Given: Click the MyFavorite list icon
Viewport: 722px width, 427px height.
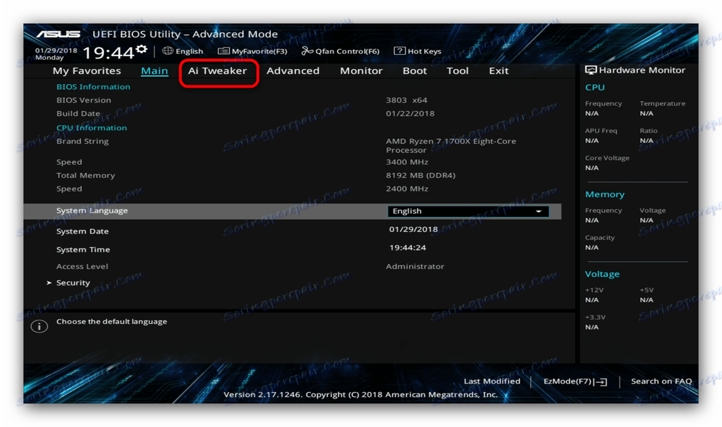Looking at the screenshot, I should [224, 51].
